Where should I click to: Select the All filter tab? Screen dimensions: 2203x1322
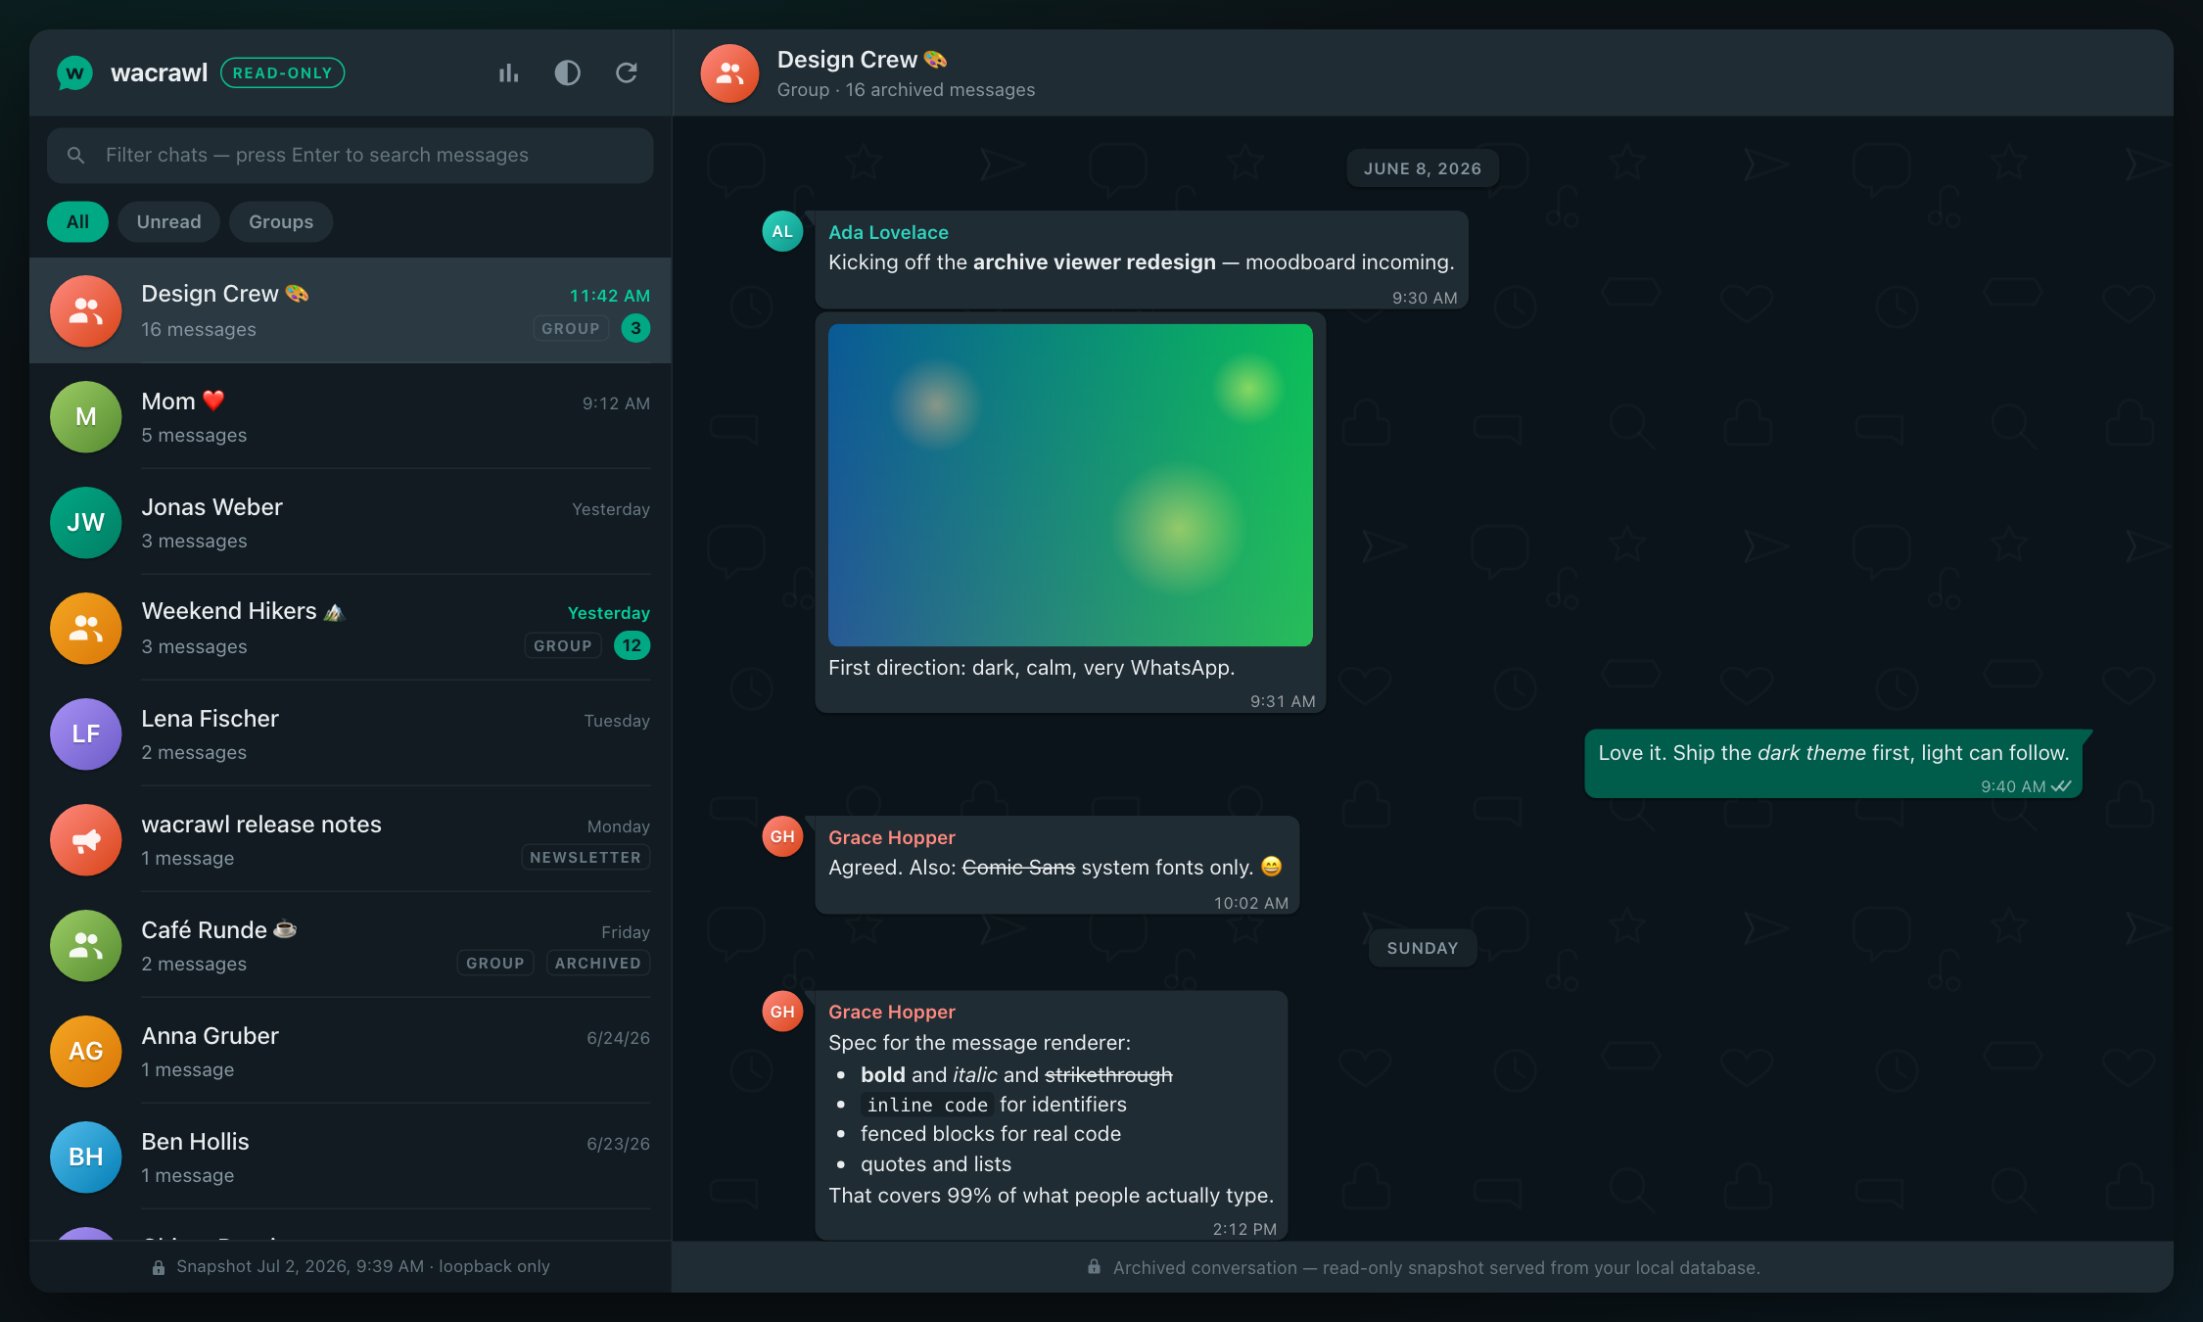point(77,221)
